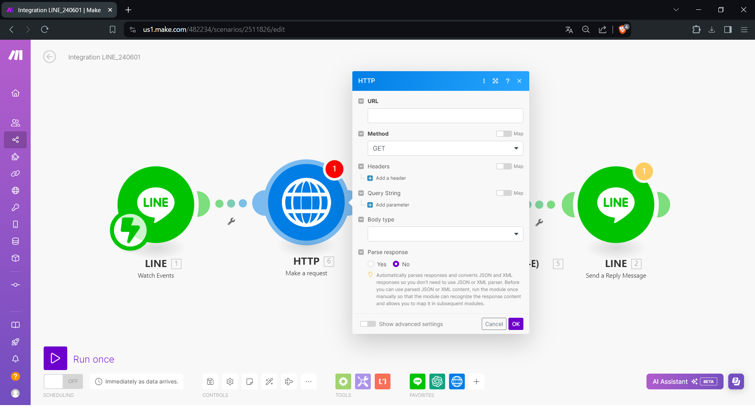Image resolution: width=755 pixels, height=409 pixels.
Task: Start the scenario with Run once
Action: tap(55, 358)
